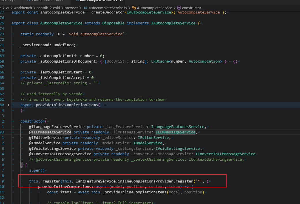
Task: Click the cube icon beside constructor breadcrumb
Action: pyautogui.click(x=179, y=8)
